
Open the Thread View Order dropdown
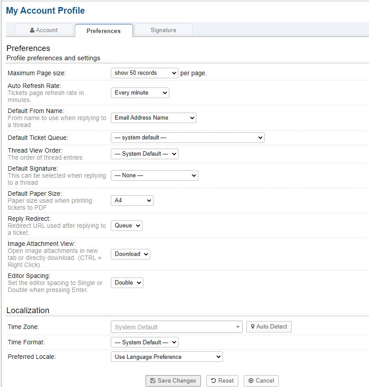pyautogui.click(x=144, y=154)
